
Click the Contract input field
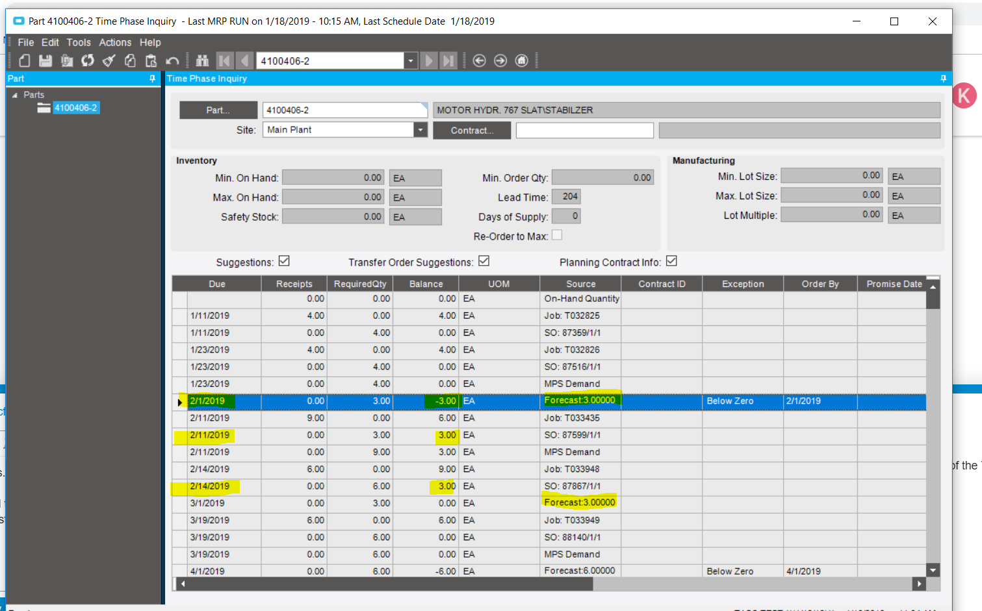pos(584,131)
